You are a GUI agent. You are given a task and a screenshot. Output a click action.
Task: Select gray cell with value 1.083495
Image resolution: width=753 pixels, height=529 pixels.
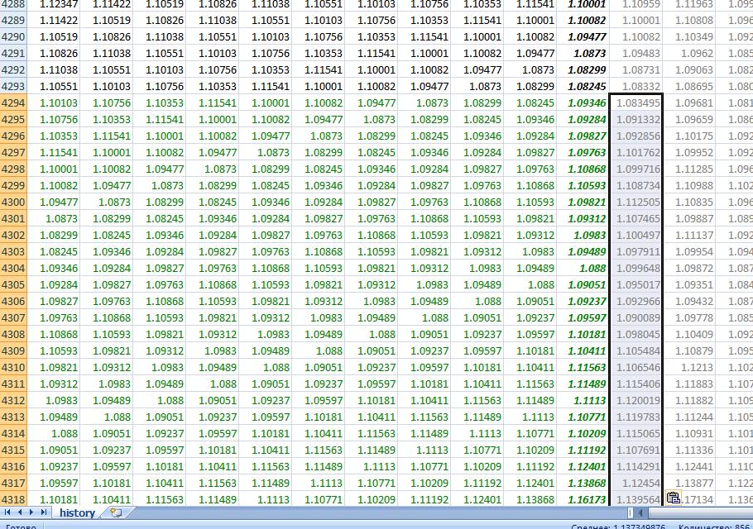pyautogui.click(x=636, y=103)
